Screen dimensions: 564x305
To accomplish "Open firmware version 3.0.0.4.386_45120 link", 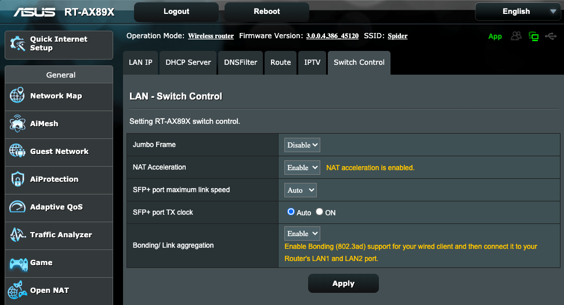I will click(x=332, y=36).
